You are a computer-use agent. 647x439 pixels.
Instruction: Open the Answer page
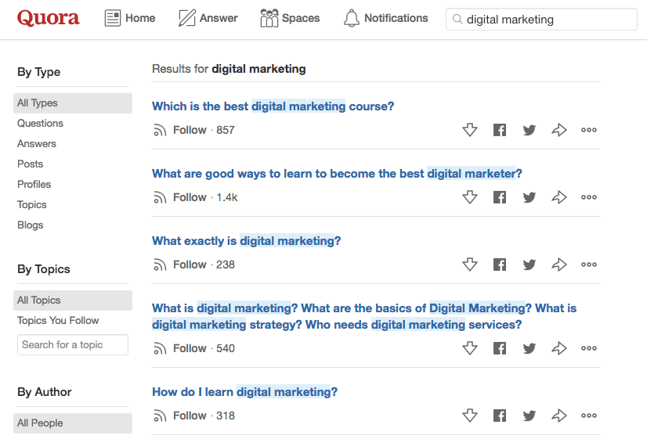[x=208, y=18]
